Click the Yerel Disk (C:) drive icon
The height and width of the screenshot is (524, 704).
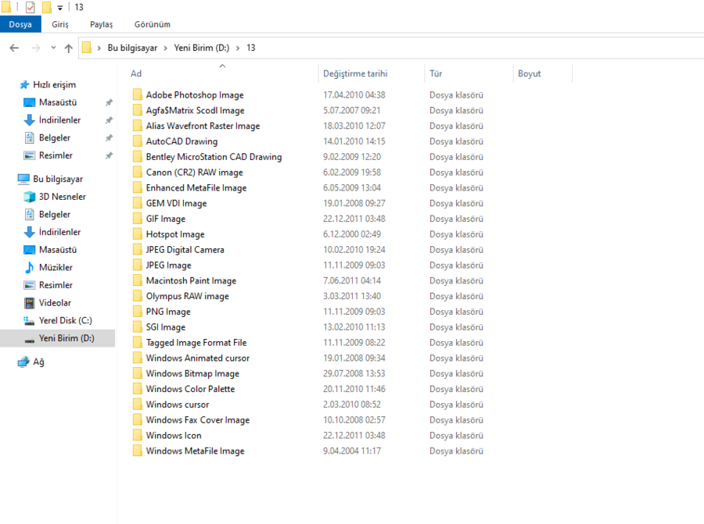(x=29, y=320)
